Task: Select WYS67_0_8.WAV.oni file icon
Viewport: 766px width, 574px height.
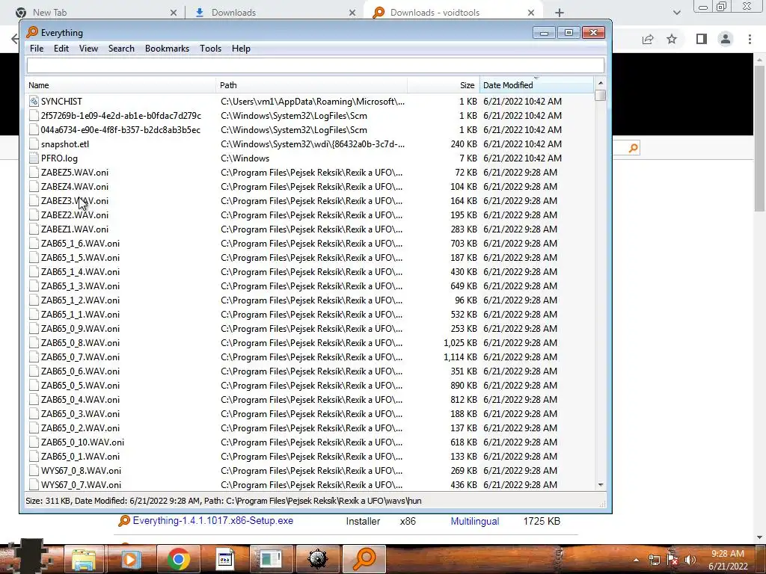Action: (x=34, y=471)
